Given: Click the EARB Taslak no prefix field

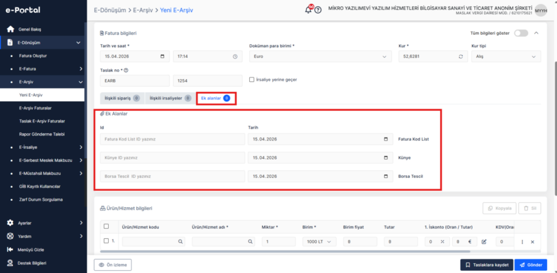Looking at the screenshot, I should (x=135, y=80).
